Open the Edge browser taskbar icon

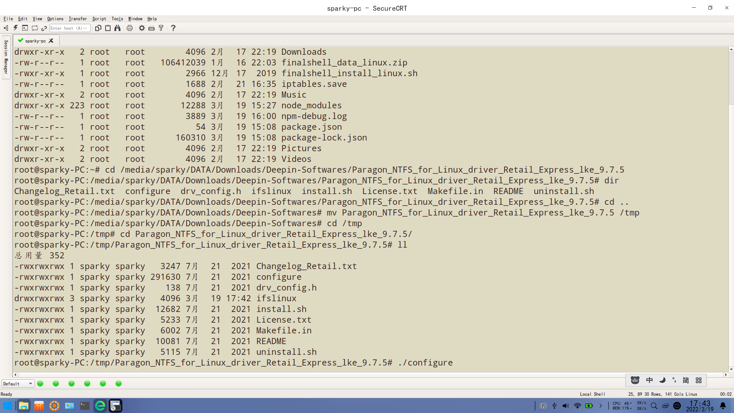pyautogui.click(x=100, y=406)
